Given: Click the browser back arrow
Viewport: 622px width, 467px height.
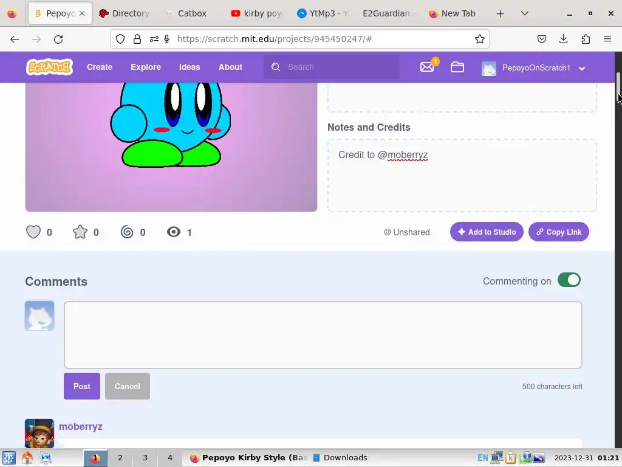Looking at the screenshot, I should (15, 39).
